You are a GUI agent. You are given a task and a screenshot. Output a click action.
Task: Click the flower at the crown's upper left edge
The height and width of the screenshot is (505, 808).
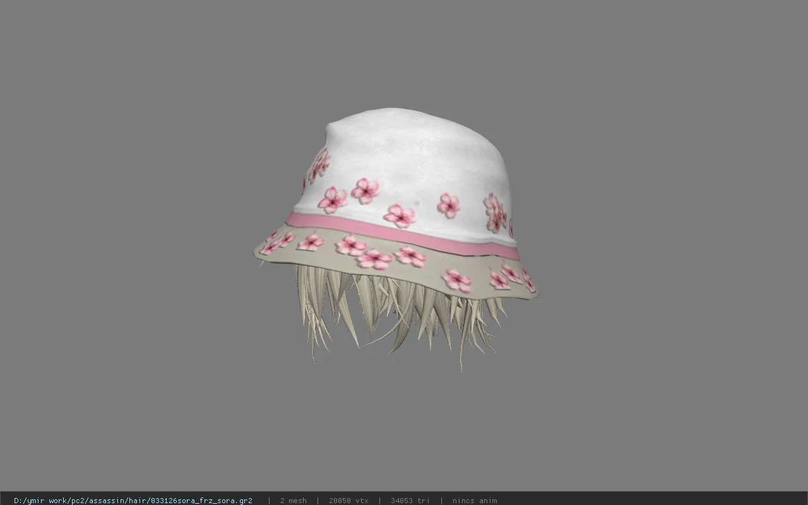pyautogui.click(x=319, y=165)
